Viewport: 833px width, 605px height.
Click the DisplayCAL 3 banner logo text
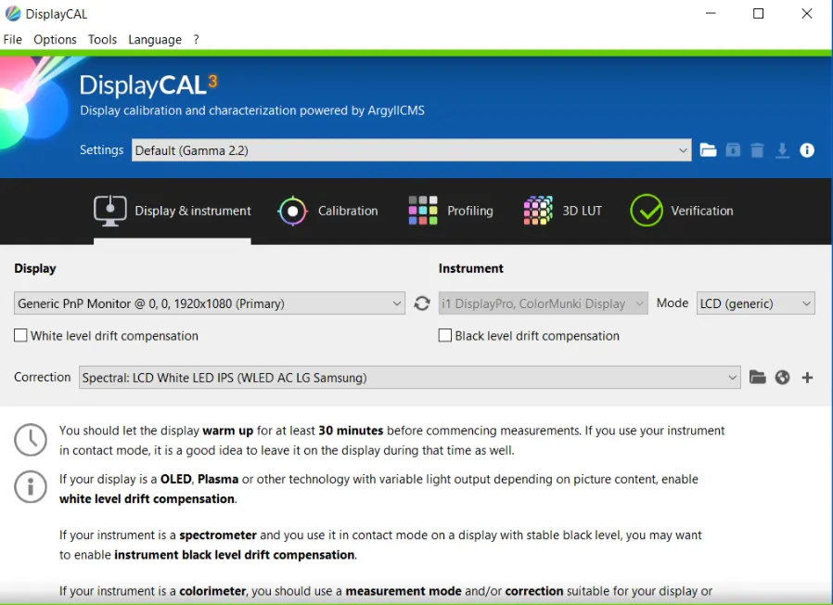tap(148, 85)
